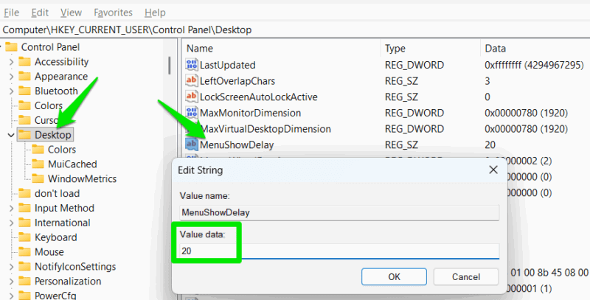Click the PowerCfg folder icon

[x=24, y=296]
